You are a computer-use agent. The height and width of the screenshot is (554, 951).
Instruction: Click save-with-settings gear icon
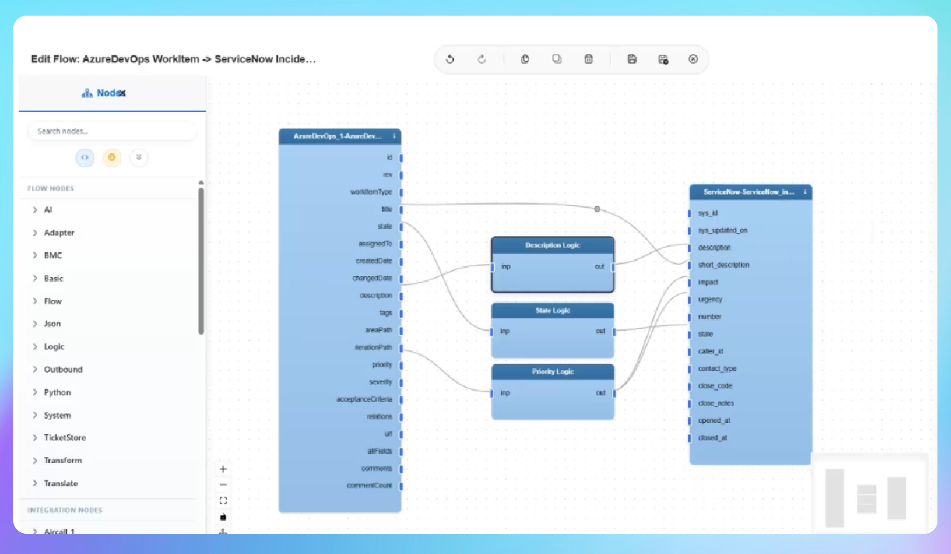click(x=663, y=60)
